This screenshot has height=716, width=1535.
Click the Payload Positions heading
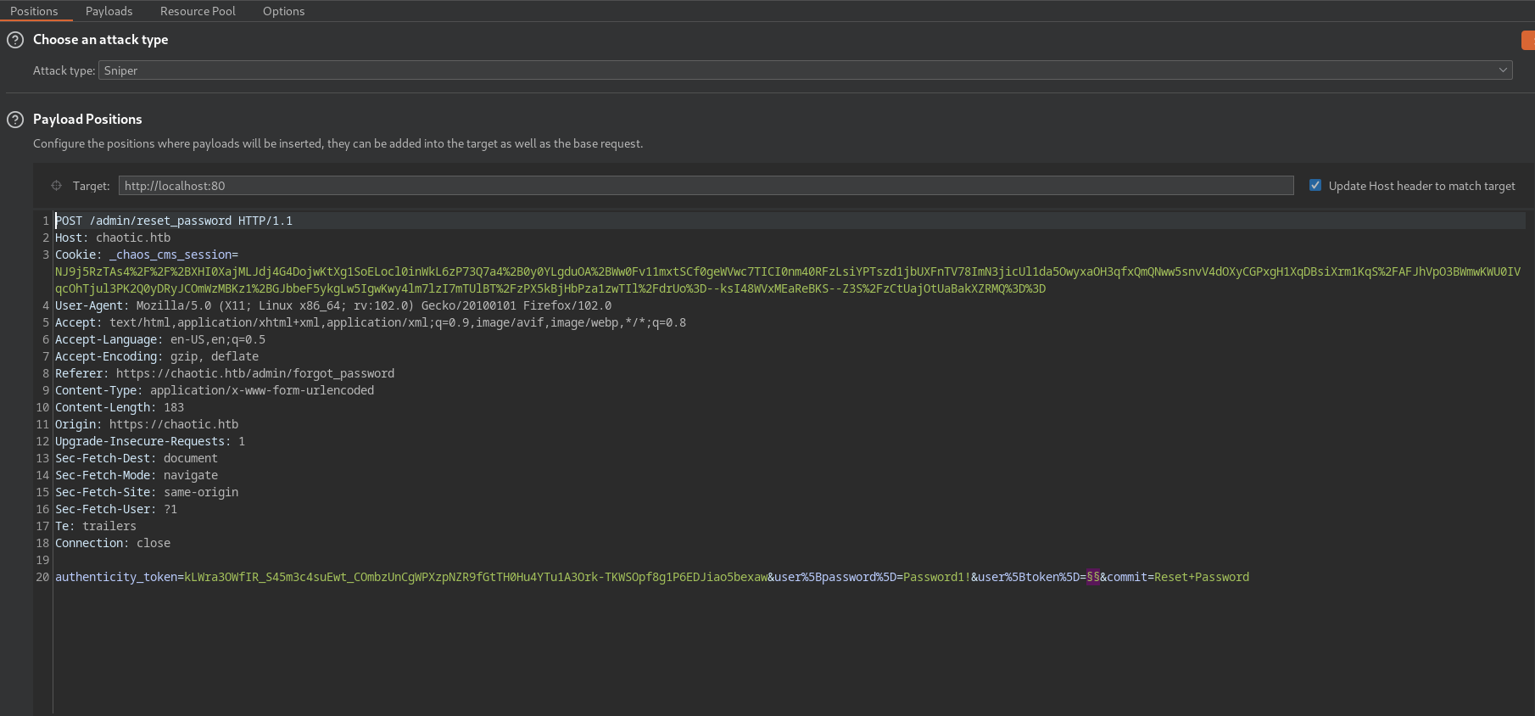[87, 120]
